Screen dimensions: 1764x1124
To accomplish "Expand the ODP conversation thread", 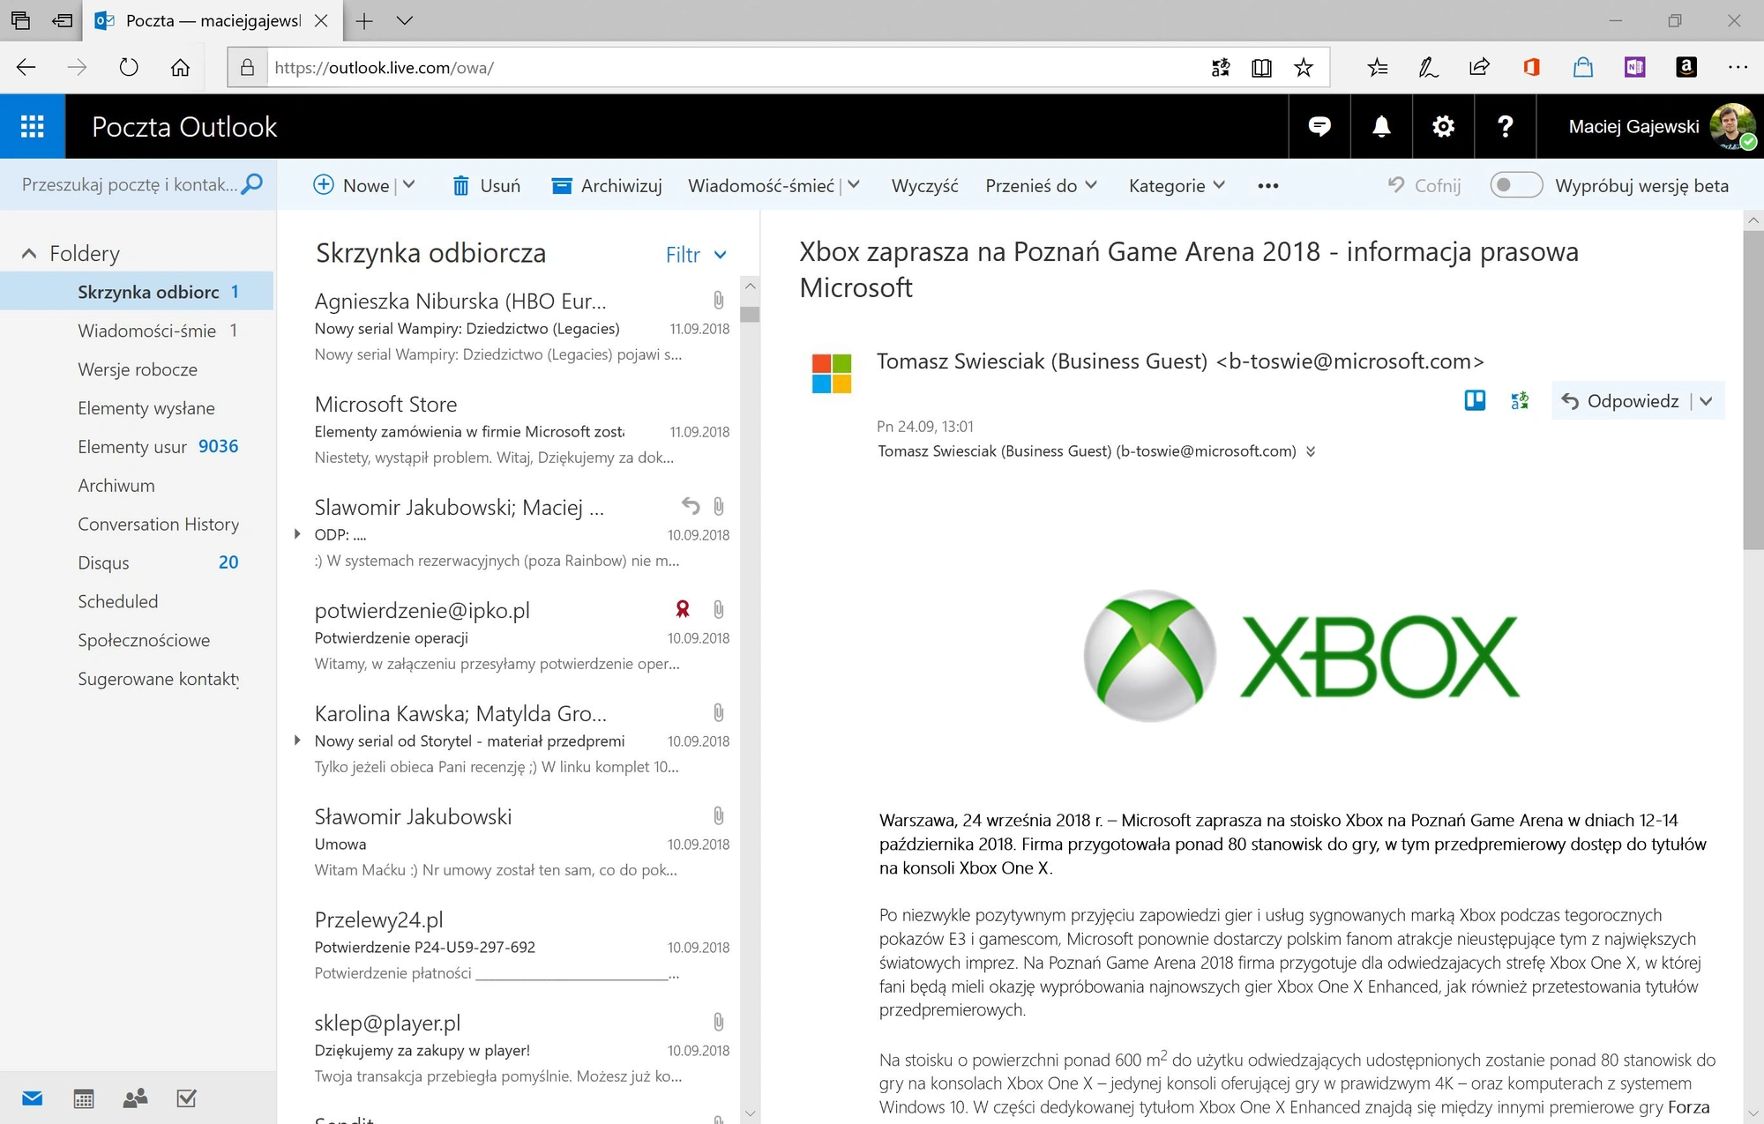I will pos(297,534).
